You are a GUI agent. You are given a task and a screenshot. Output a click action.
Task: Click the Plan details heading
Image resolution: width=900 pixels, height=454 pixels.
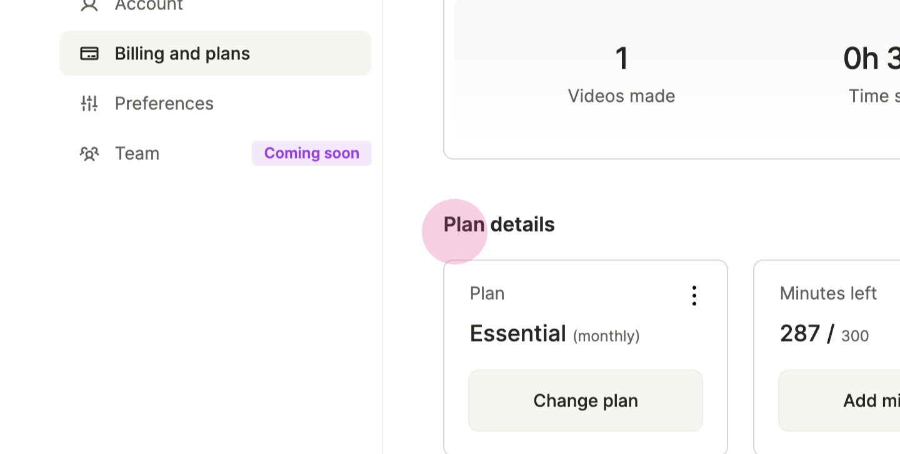coord(499,225)
